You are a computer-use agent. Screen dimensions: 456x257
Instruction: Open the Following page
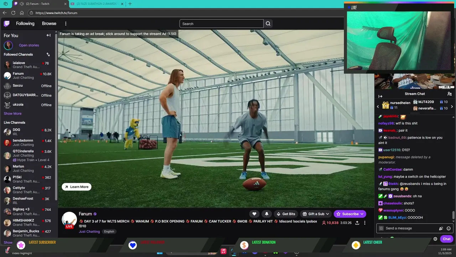click(25, 24)
